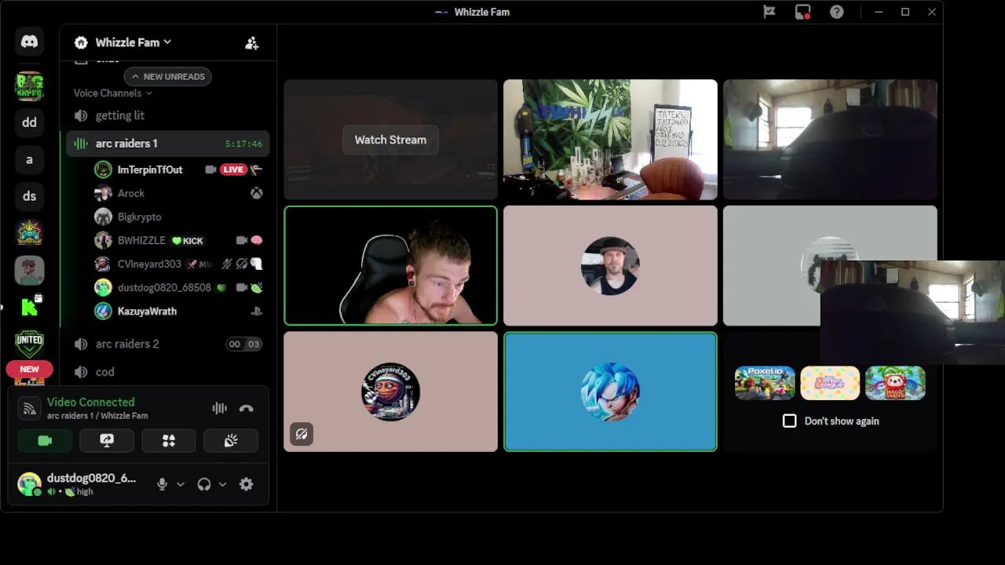Open microphone input options arrow

coord(181,484)
